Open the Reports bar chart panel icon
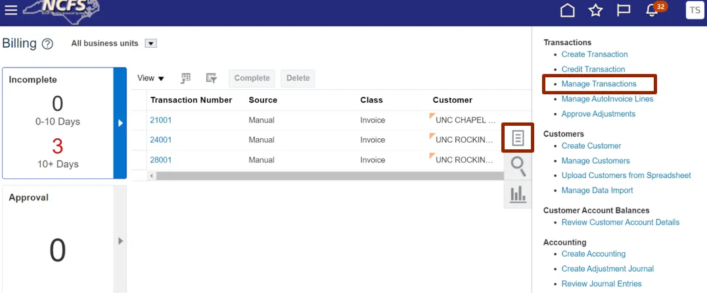707x300 pixels. tap(518, 194)
